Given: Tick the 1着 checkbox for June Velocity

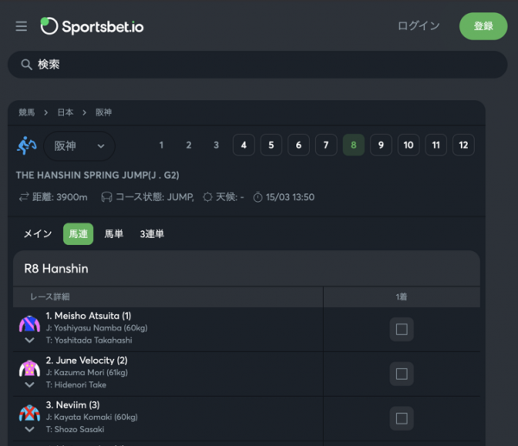Looking at the screenshot, I should point(401,374).
